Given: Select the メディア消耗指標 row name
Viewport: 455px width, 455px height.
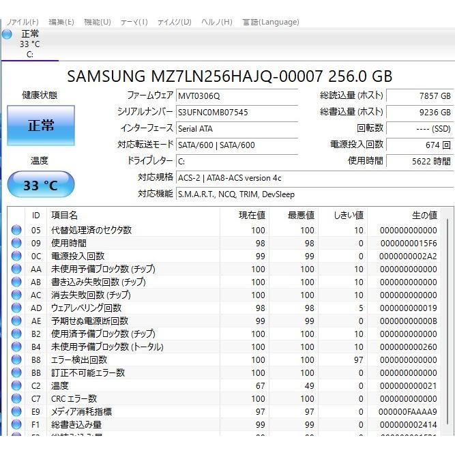Looking at the screenshot, I should [x=82, y=411].
